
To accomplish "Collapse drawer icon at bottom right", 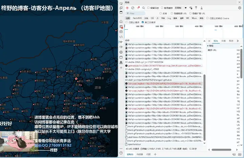I will point(240,154).
